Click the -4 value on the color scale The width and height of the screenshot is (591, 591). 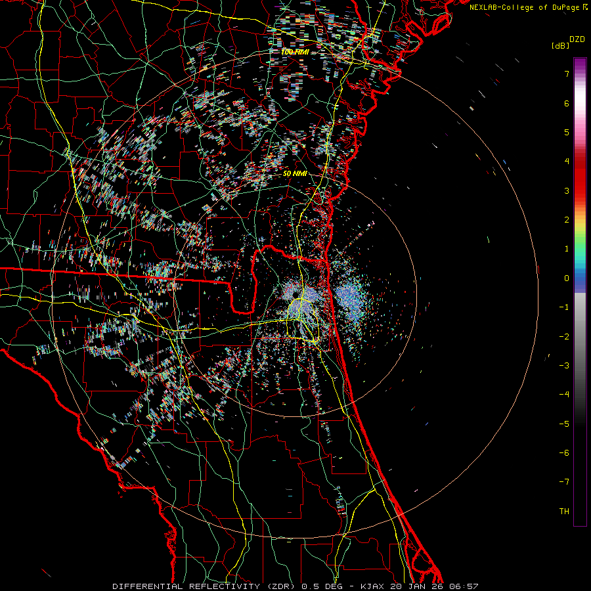point(564,395)
